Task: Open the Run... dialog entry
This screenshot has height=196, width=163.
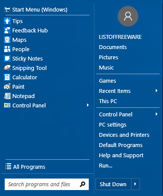Action: [x=106, y=166]
